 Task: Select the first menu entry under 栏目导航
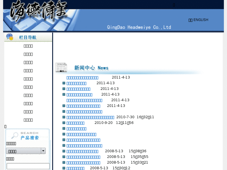28,46
